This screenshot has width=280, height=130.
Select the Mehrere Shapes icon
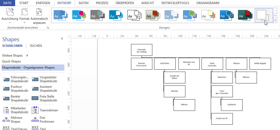click(6, 120)
